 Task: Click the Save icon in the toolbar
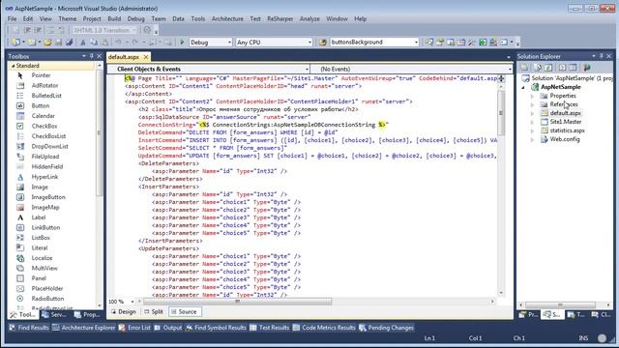pyautogui.click(x=58, y=42)
